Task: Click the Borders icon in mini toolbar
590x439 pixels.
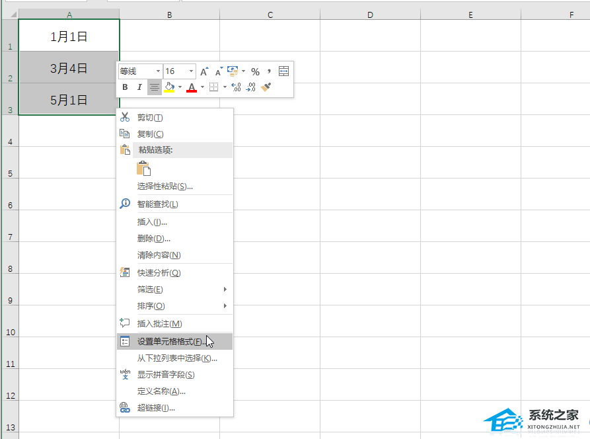Action: pos(213,87)
